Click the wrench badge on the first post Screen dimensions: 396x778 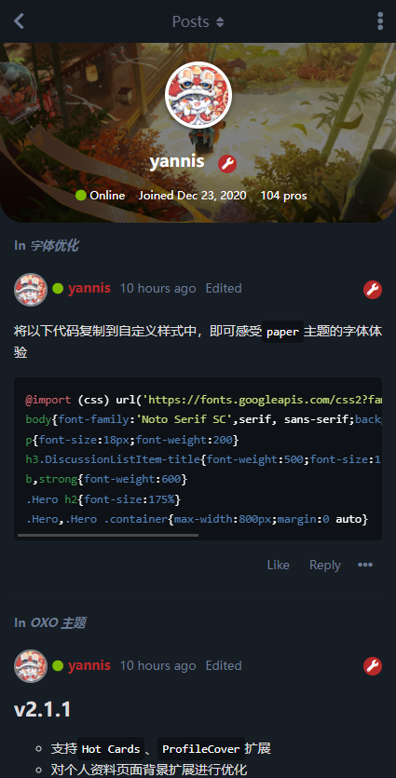[x=373, y=289]
